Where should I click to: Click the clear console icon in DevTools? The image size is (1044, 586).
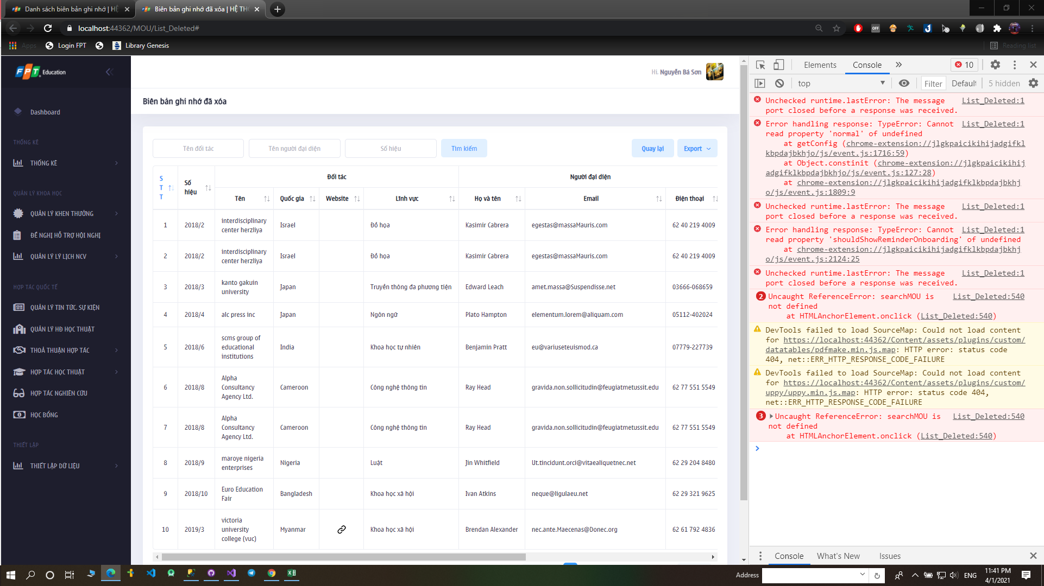click(x=779, y=83)
